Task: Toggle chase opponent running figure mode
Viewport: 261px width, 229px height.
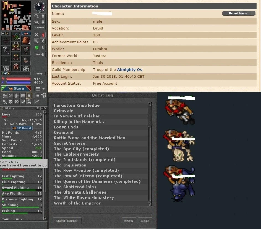Action: (x=43, y=41)
